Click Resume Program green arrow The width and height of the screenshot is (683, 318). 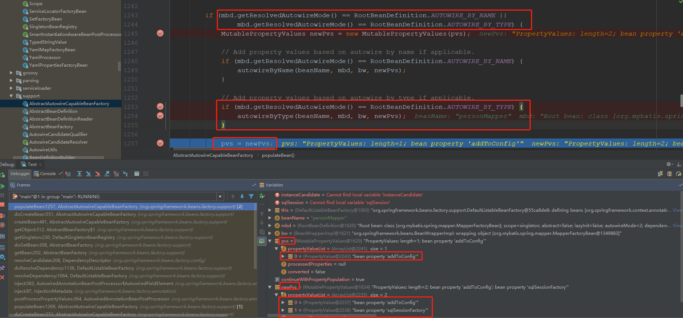[2, 186]
